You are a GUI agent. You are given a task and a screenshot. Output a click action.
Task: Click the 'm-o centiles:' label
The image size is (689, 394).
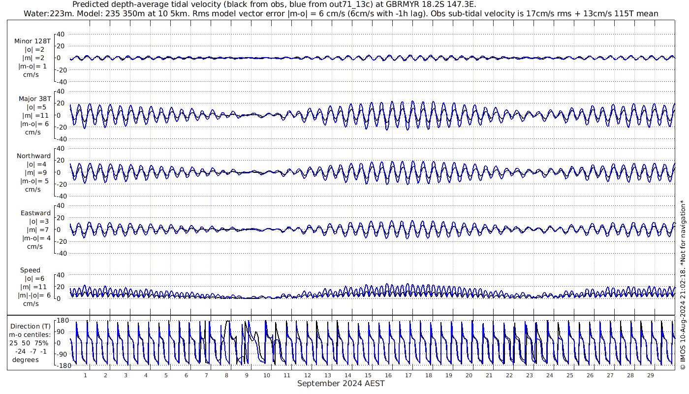[x=31, y=334]
